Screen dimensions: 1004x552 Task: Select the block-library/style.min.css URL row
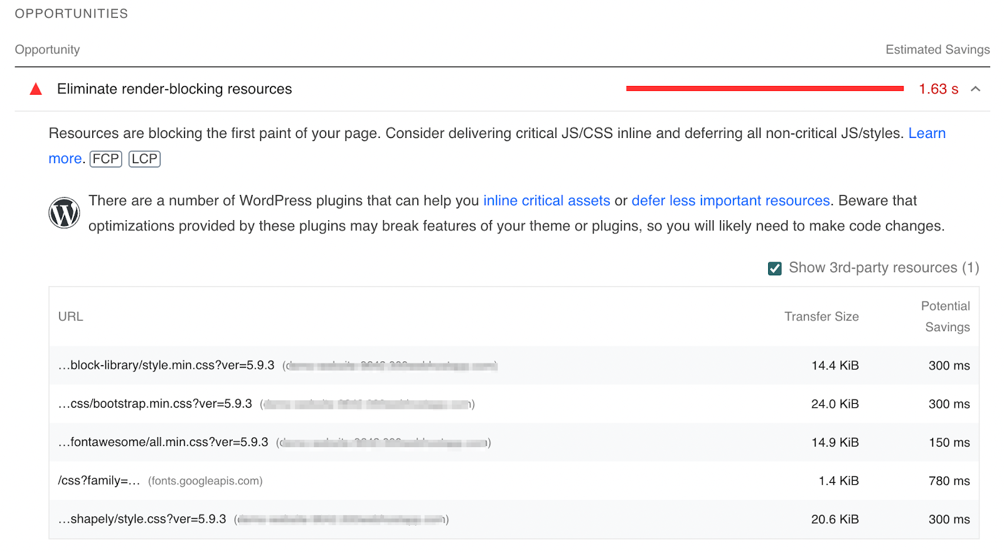coord(514,366)
